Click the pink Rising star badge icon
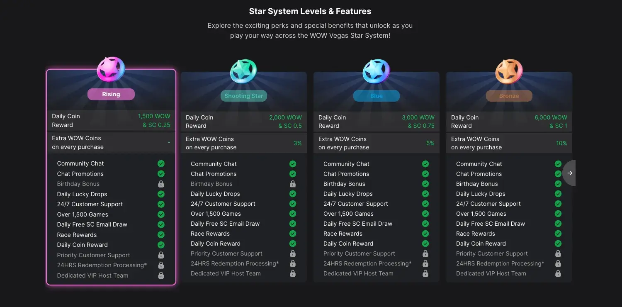622x307 pixels. 111,69
